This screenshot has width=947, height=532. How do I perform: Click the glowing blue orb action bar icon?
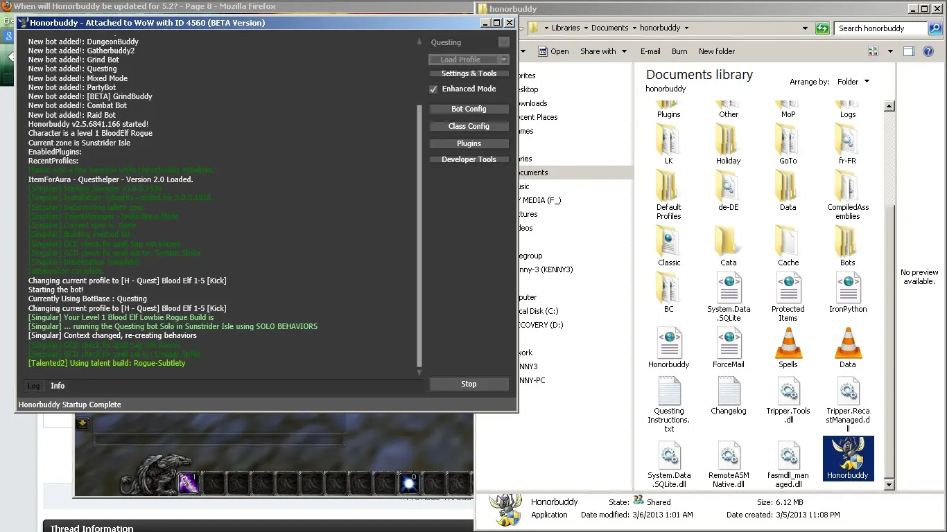point(409,483)
